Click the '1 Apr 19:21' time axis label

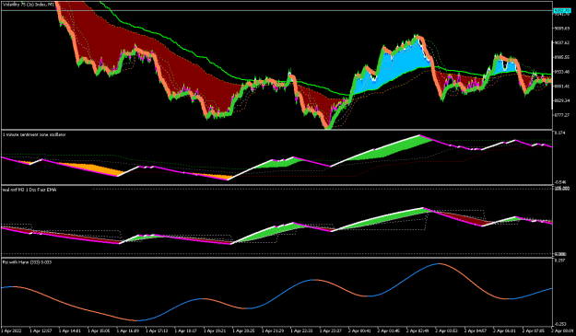[x=215, y=330]
